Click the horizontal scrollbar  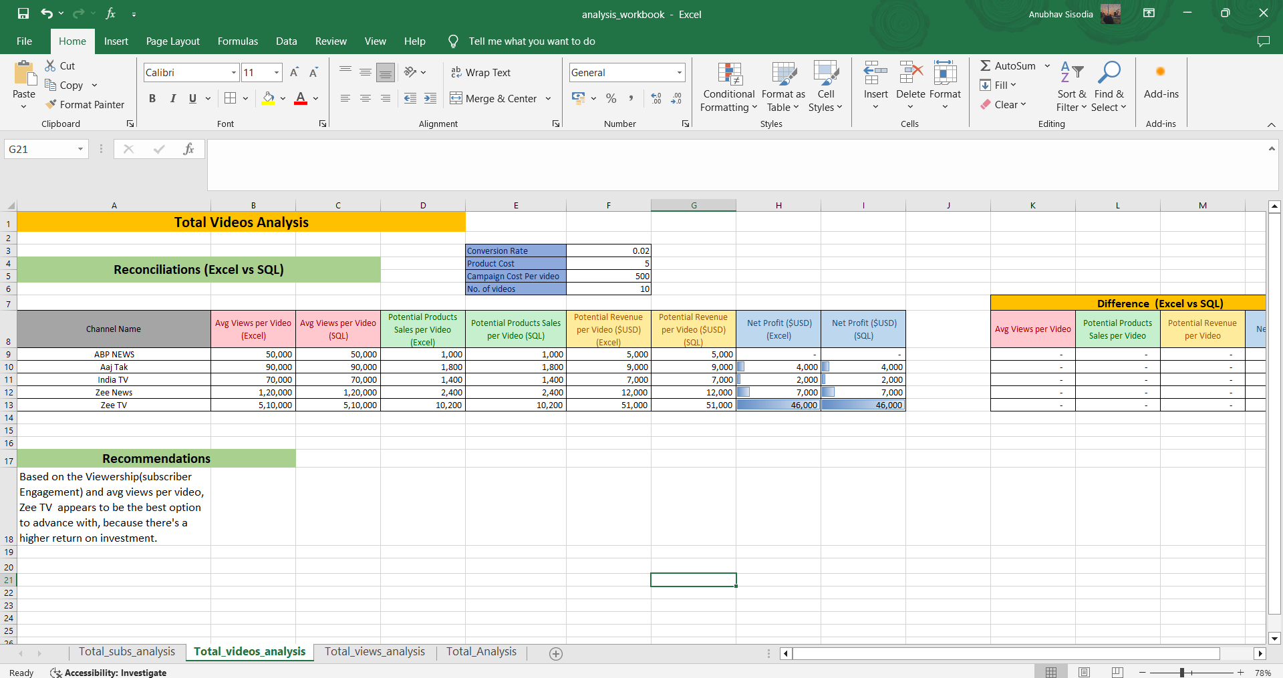[x=1005, y=654]
